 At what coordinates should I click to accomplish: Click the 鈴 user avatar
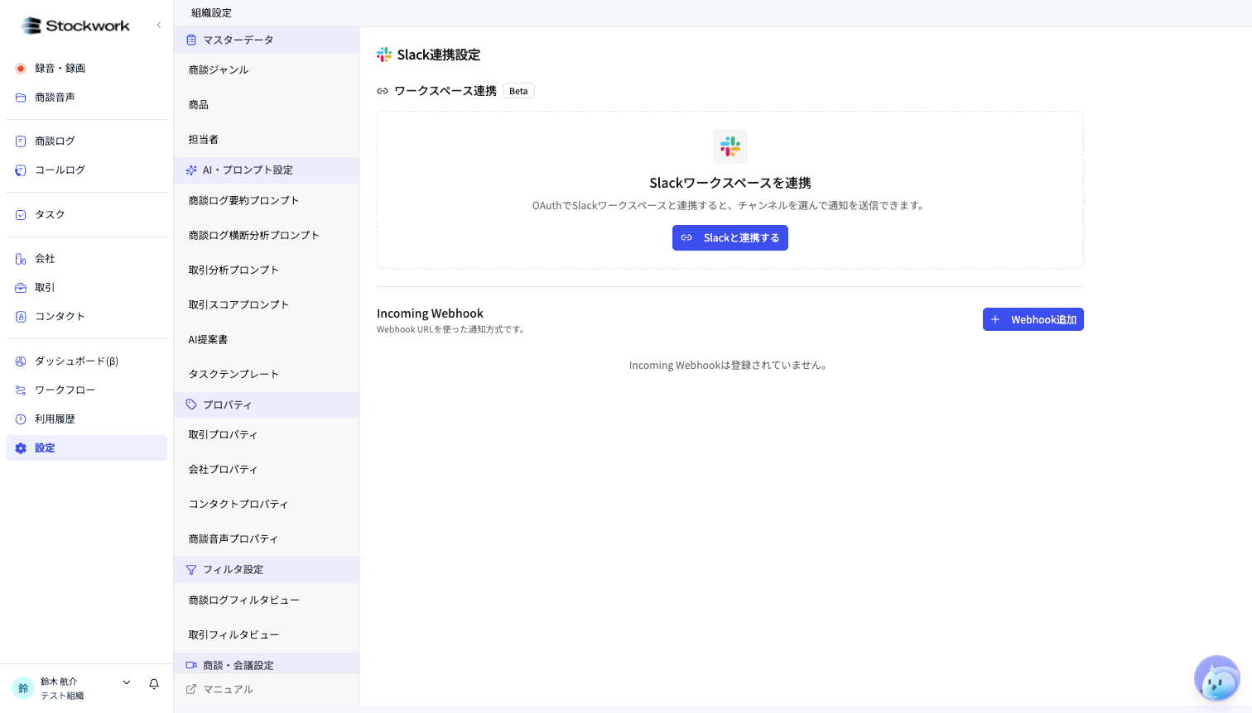point(23,688)
